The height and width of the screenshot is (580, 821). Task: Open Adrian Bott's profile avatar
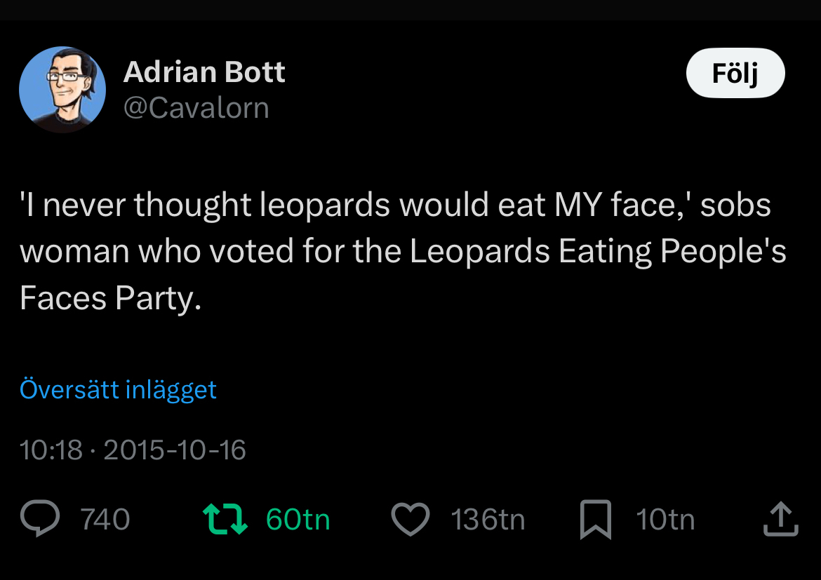pos(62,90)
